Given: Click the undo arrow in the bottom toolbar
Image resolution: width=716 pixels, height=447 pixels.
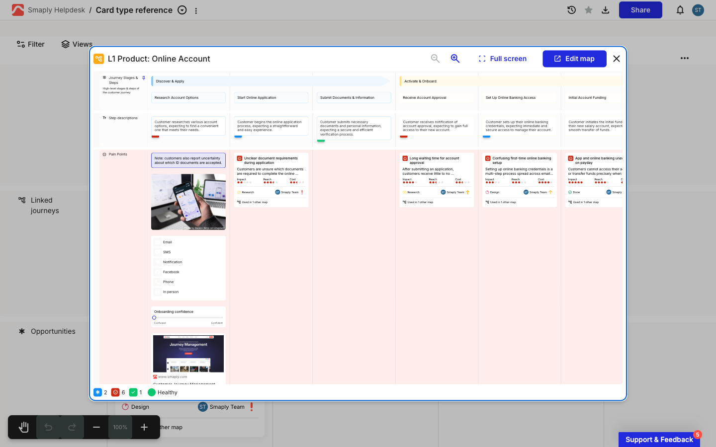Looking at the screenshot, I should [x=48, y=427].
